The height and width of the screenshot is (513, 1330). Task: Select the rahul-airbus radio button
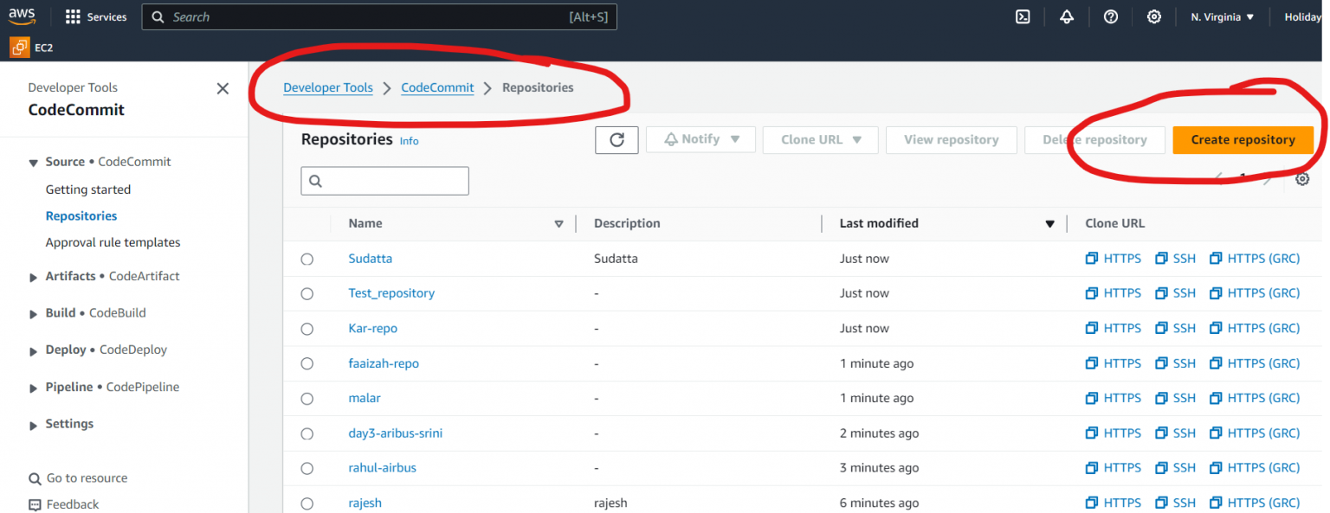307,468
